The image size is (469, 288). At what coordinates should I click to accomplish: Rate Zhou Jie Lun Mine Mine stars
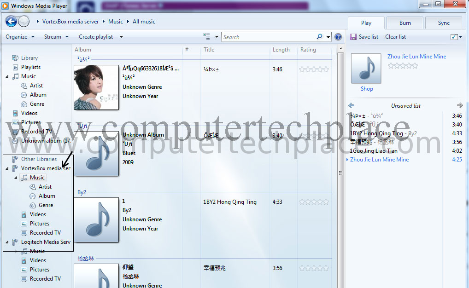tap(403, 66)
